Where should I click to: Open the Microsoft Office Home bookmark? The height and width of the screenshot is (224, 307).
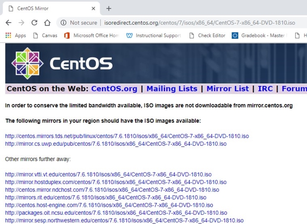tap(92, 35)
